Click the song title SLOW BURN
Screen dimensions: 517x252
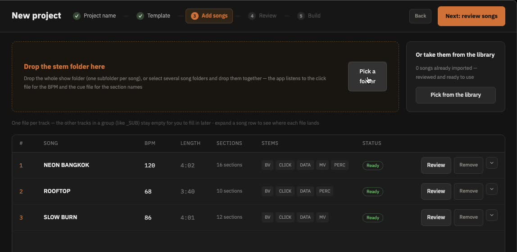60,217
